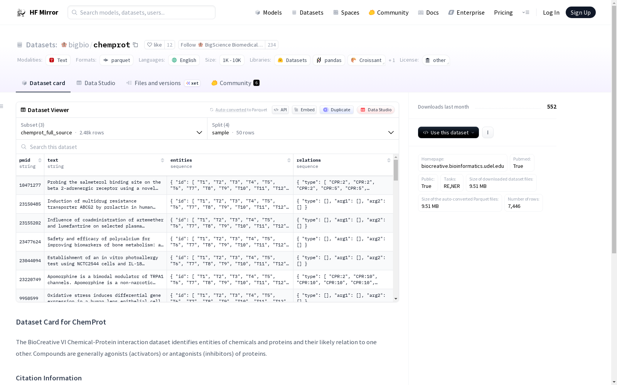Like the chemprot dataset

154,45
